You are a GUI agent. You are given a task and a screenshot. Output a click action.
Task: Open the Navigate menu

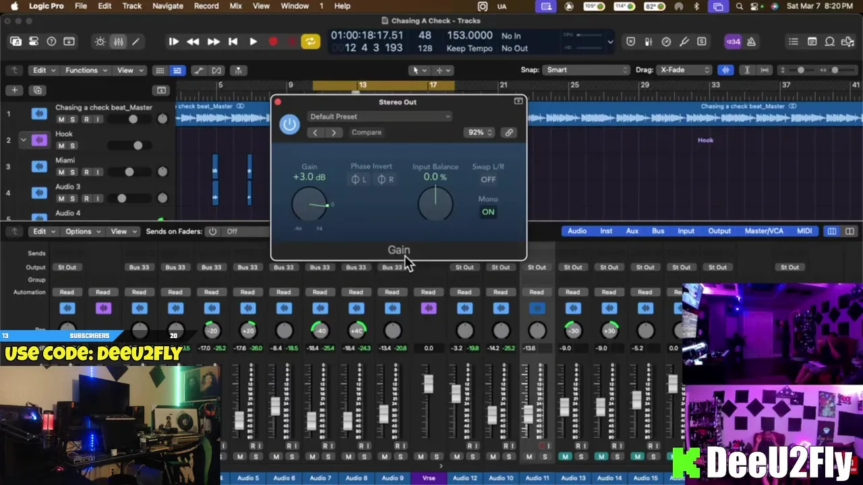point(167,6)
